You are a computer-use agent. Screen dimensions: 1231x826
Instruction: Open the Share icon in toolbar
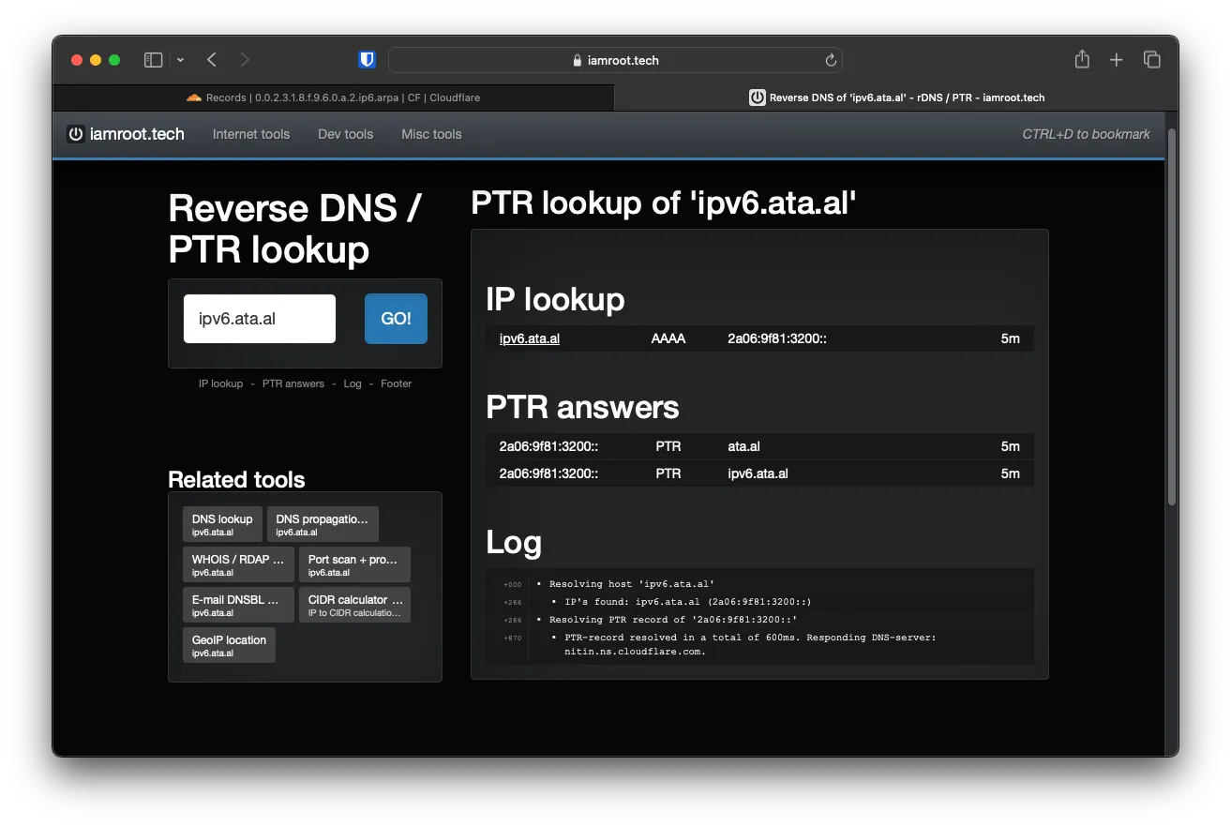coord(1082,60)
